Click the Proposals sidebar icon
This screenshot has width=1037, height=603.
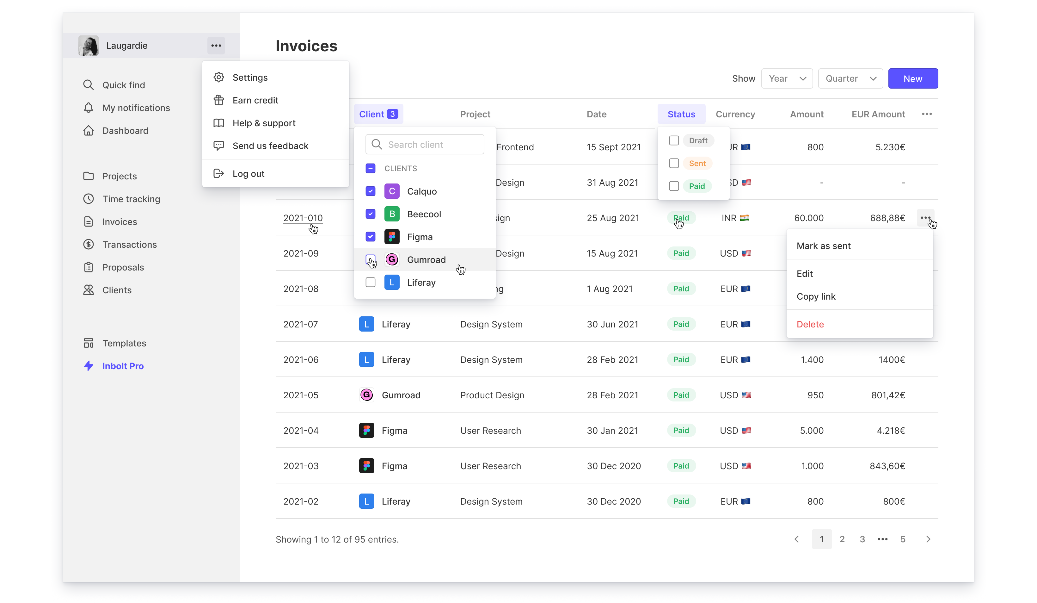tap(88, 266)
